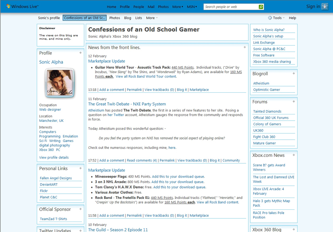The width and height of the screenshot is (333, 232).
Task: Click Sonic Alpha profile picture
Action: (x=60, y=83)
